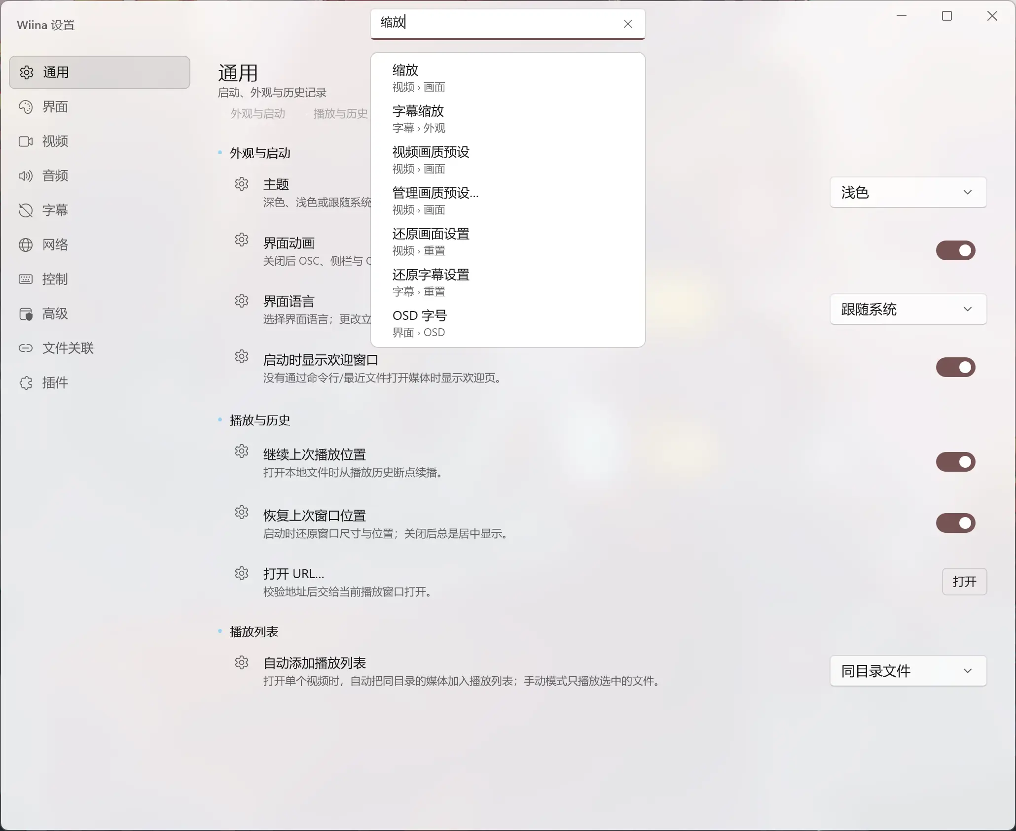Click the gear icon next to 恢复上次窗口位置
The width and height of the screenshot is (1016, 831).
242,513
